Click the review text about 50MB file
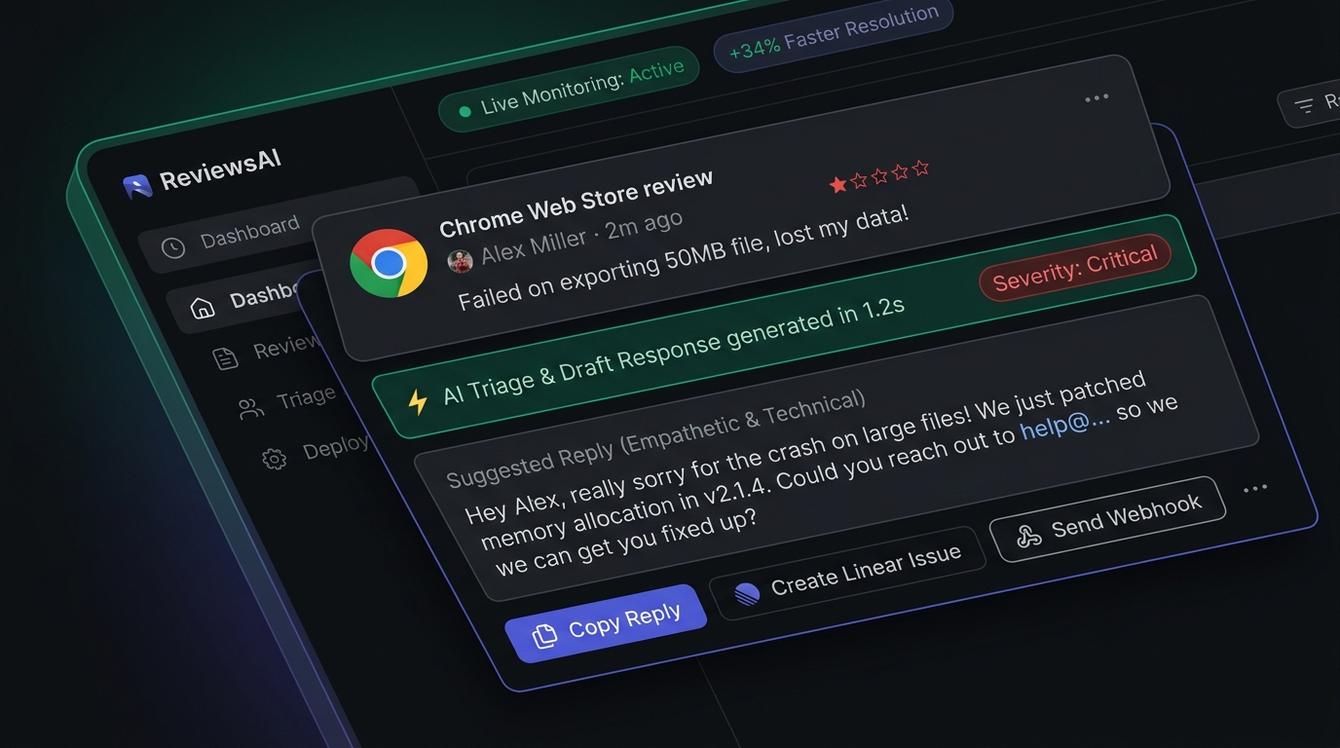 tap(684, 258)
